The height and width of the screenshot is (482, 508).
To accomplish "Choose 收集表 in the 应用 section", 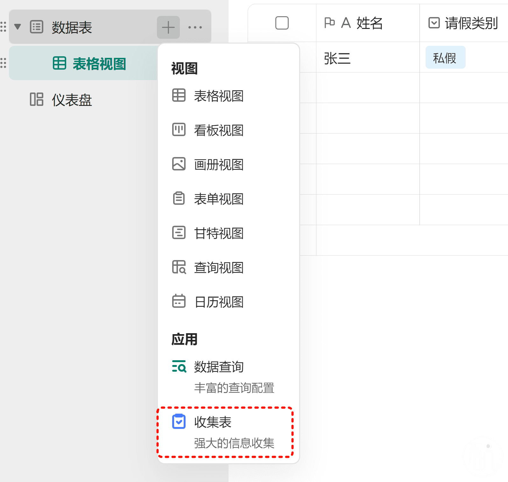I will pyautogui.click(x=213, y=422).
